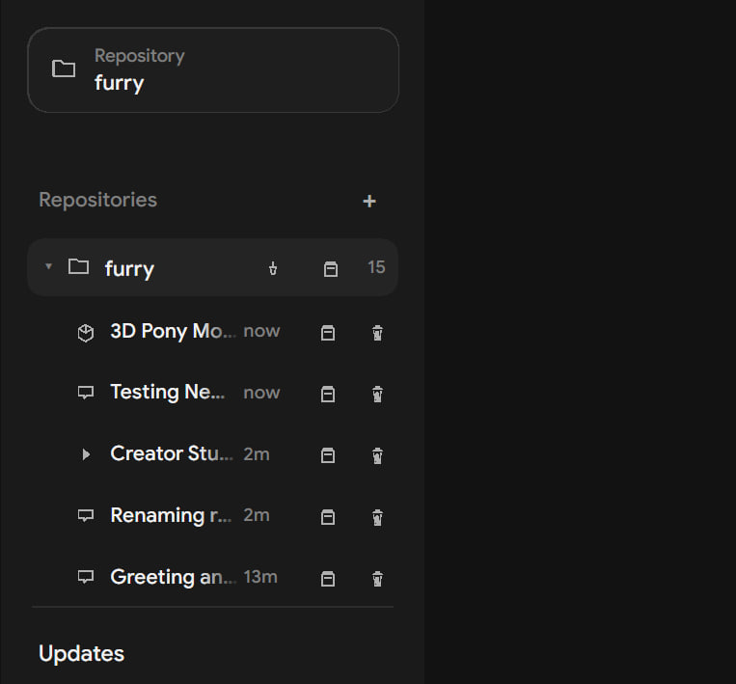Open the Testing Ne... session
The height and width of the screenshot is (684, 736).
pyautogui.click(x=168, y=392)
